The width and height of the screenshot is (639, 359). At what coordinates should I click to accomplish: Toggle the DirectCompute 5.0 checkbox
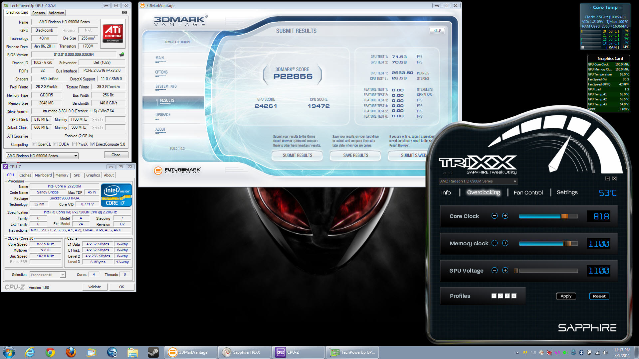pos(93,144)
